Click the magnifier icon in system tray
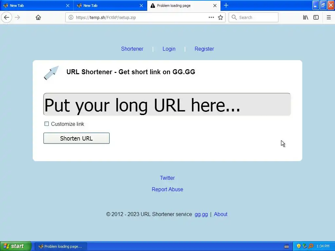The width and height of the screenshot is (335, 251). (311, 246)
